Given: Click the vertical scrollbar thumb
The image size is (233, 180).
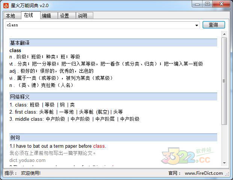Looking at the screenshot, I should click(224, 81).
